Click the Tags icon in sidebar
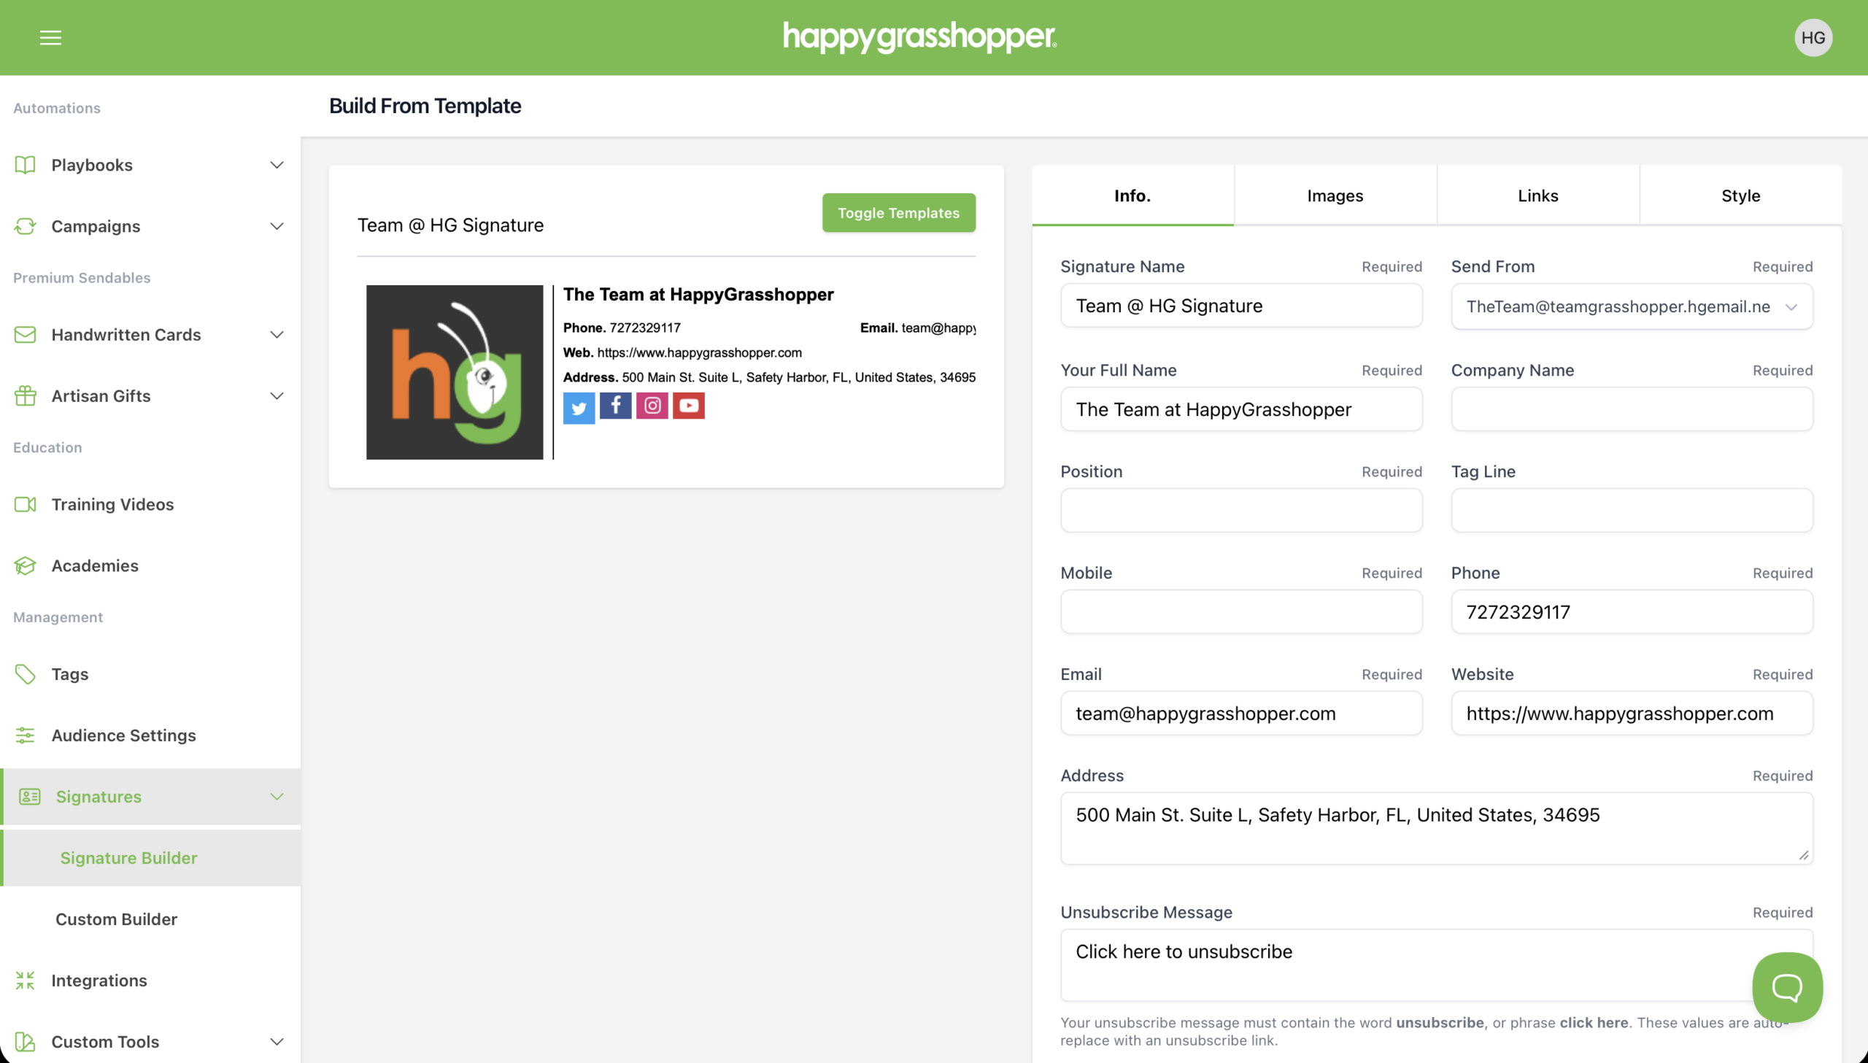The height and width of the screenshot is (1063, 1868). 26,674
